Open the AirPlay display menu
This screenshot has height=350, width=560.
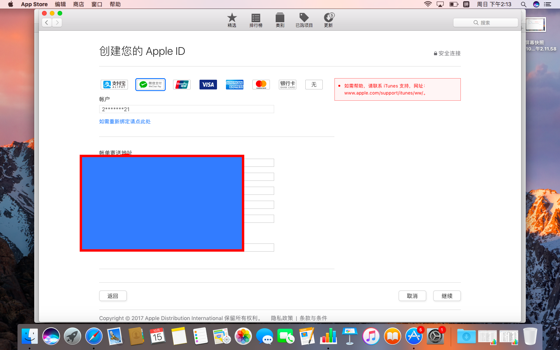[x=440, y=4]
